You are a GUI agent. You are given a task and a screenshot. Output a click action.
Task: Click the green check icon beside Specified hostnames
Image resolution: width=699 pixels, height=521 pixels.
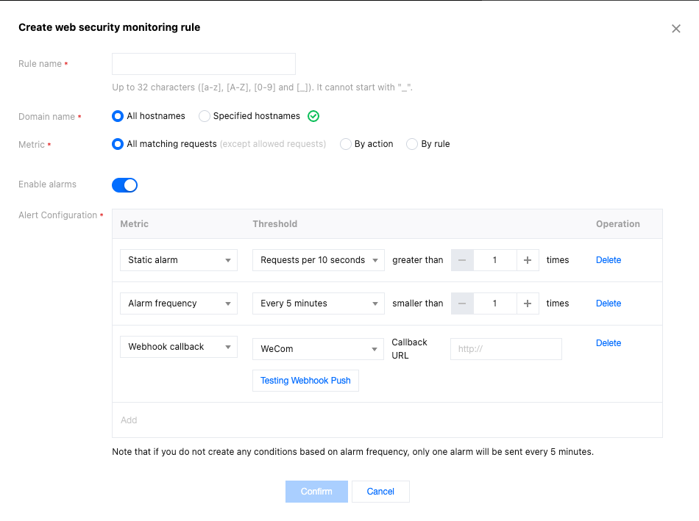(313, 116)
